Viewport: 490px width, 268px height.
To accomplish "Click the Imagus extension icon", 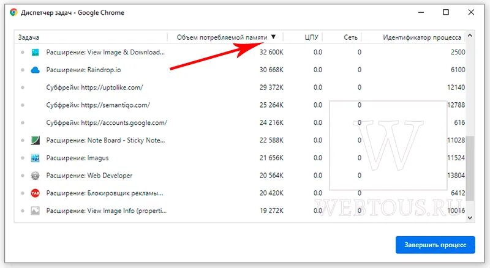I will 36,158.
